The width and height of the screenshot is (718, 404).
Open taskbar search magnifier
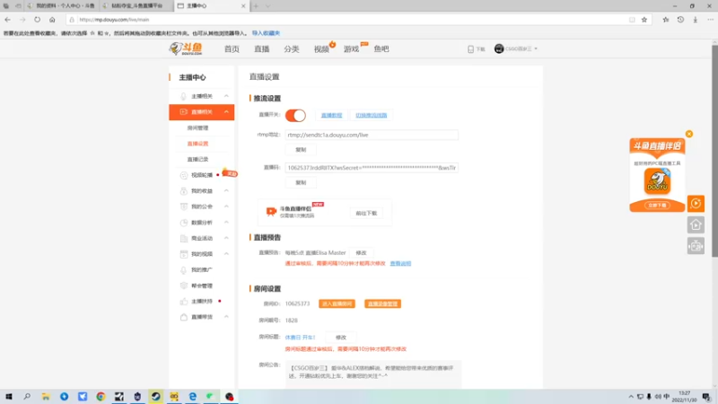pyautogui.click(x=27, y=397)
